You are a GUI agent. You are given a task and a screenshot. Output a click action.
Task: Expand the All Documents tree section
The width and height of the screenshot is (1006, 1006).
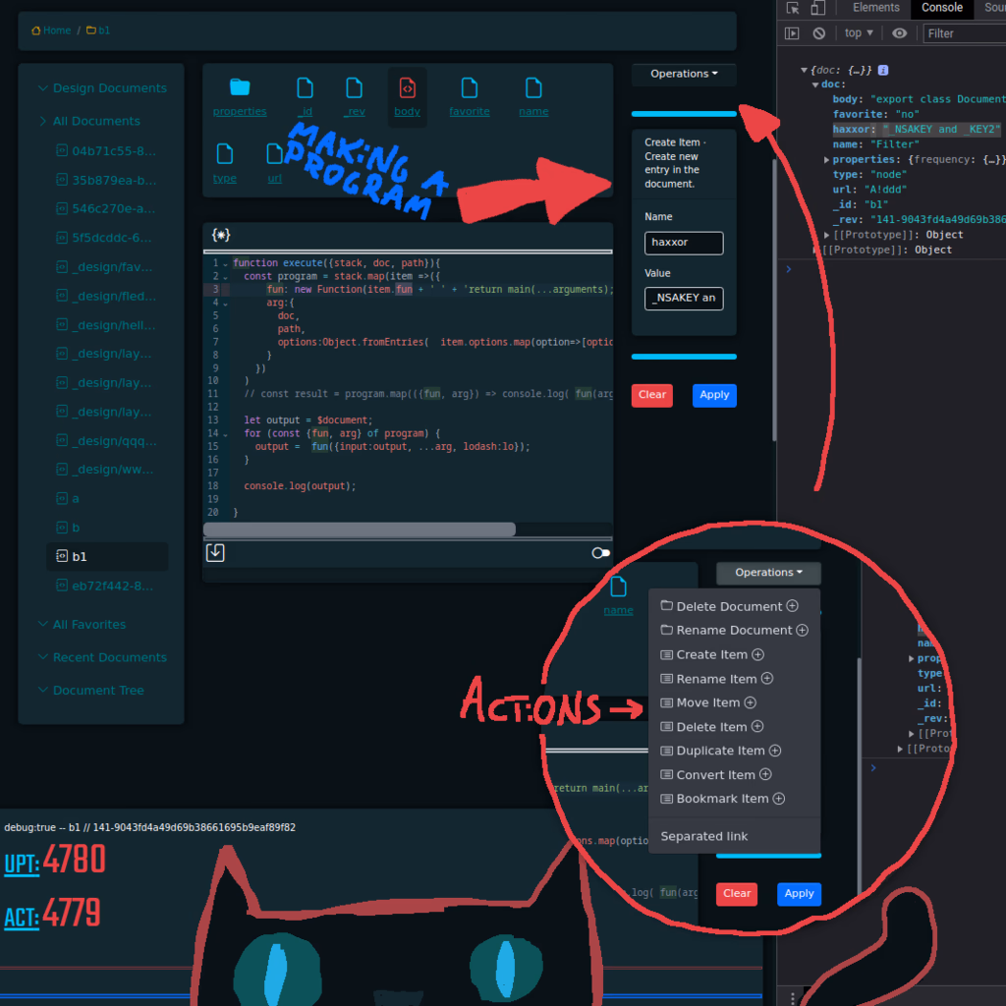43,121
